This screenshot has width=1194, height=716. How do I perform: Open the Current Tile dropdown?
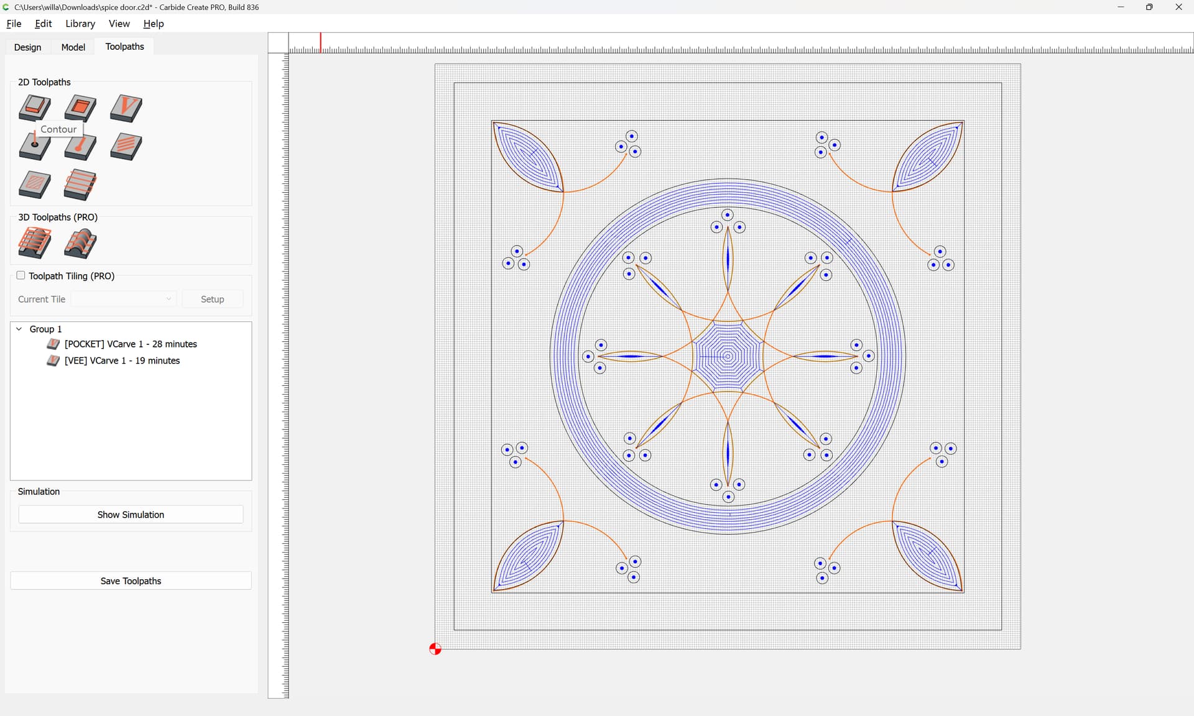point(124,299)
